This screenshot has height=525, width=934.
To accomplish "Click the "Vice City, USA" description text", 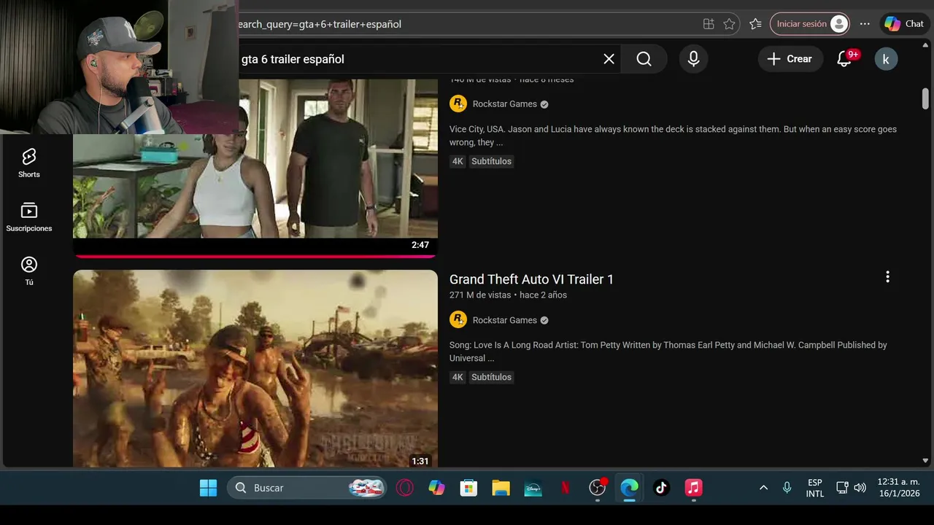I will pos(673,136).
